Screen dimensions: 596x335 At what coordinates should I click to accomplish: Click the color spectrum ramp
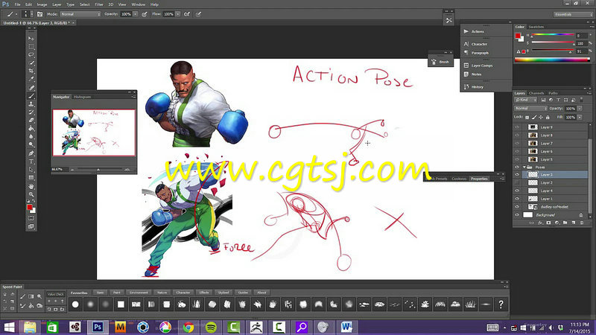click(552, 60)
